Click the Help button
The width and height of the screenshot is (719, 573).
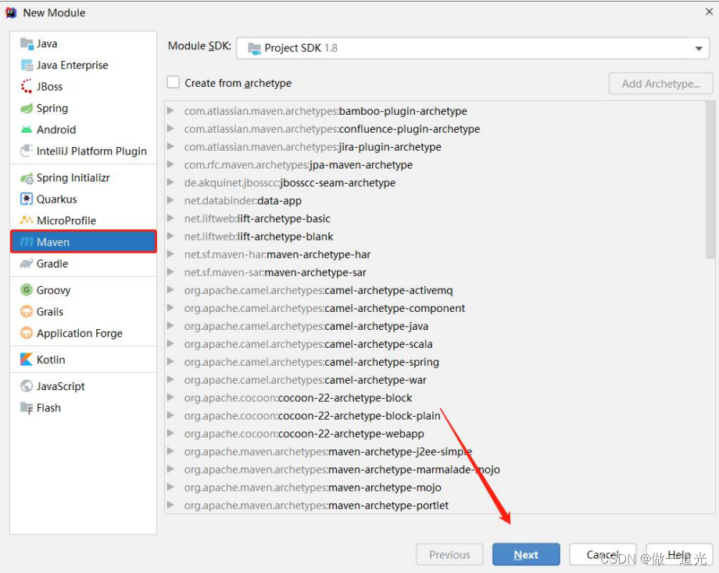tap(679, 555)
